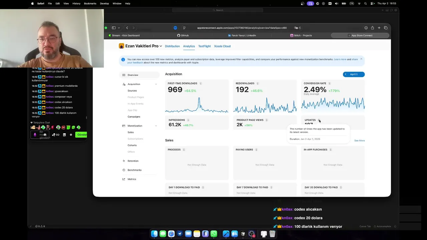Open the shop icon in Kick chat
Screen dimensions: 427x240
pos(64,135)
